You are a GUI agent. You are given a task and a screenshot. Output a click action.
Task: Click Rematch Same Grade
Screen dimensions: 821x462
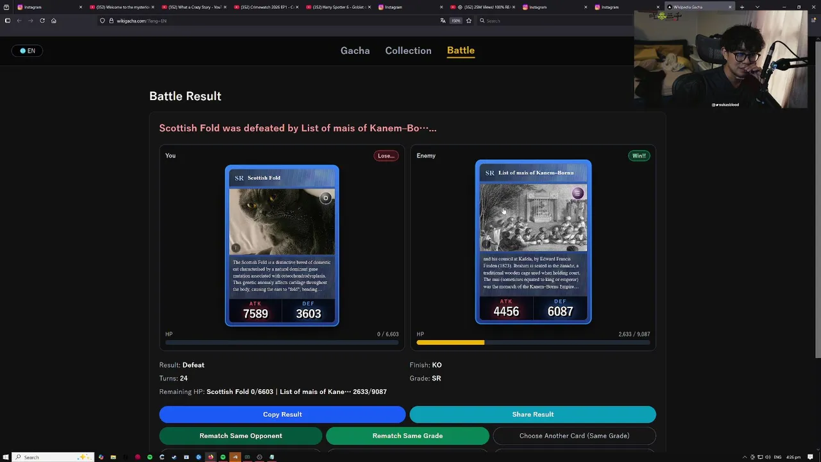[407, 436]
